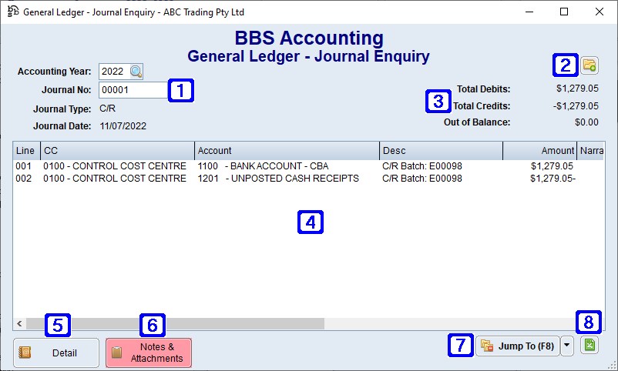Click '1100 - BANK ACCOUNT - CBA' cell
Screen dimensions: 618x371
tap(263, 166)
